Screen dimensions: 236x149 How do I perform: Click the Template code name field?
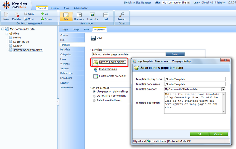195,84
